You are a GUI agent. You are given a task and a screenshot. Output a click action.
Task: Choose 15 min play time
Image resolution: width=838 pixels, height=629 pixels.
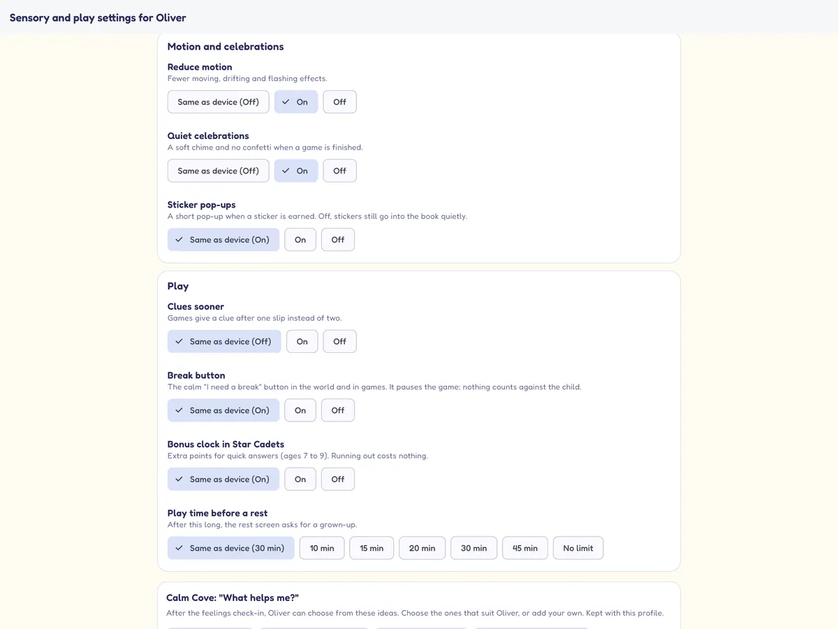point(372,548)
